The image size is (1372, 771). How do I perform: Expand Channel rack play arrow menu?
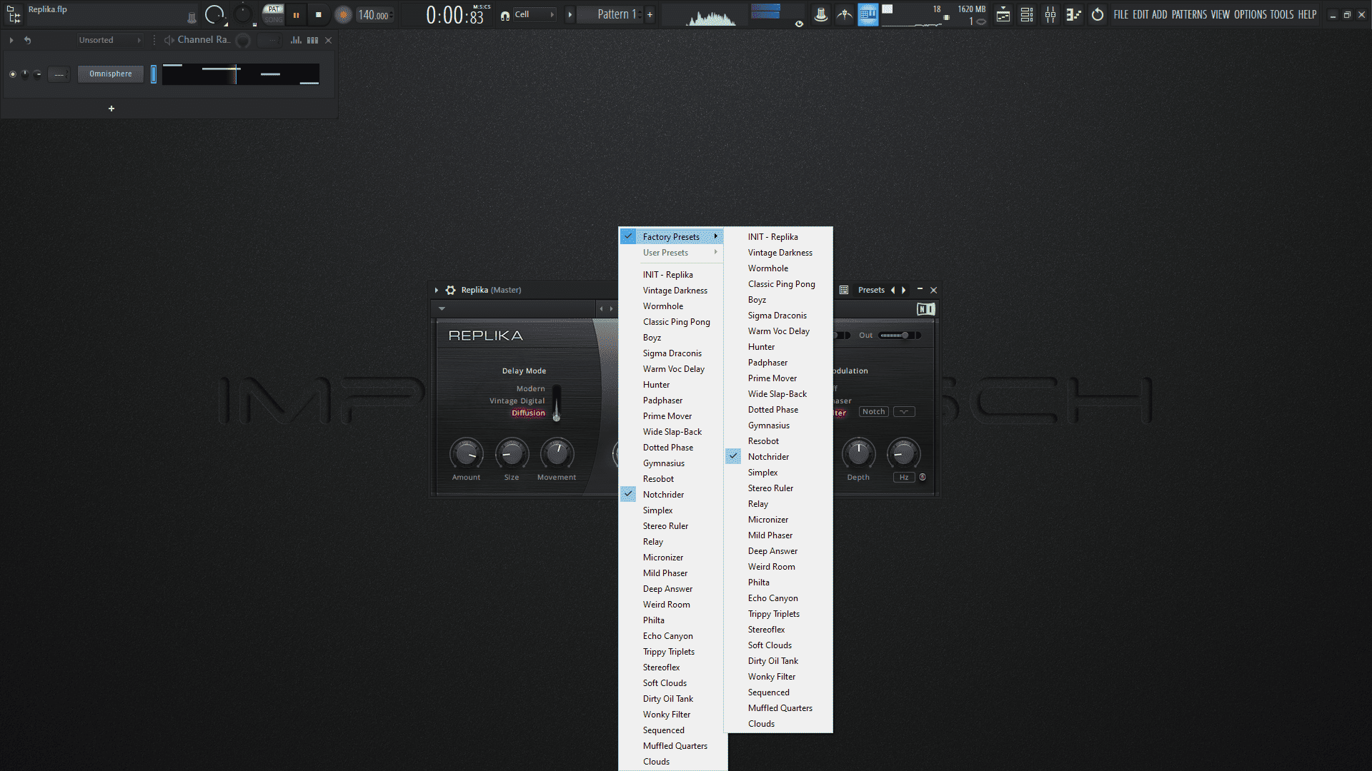click(x=11, y=40)
